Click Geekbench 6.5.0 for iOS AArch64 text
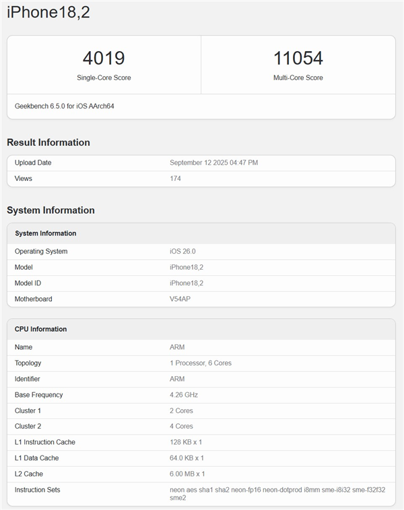The height and width of the screenshot is (510, 404). click(x=65, y=106)
